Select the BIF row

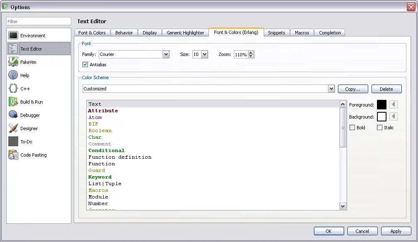pos(213,124)
